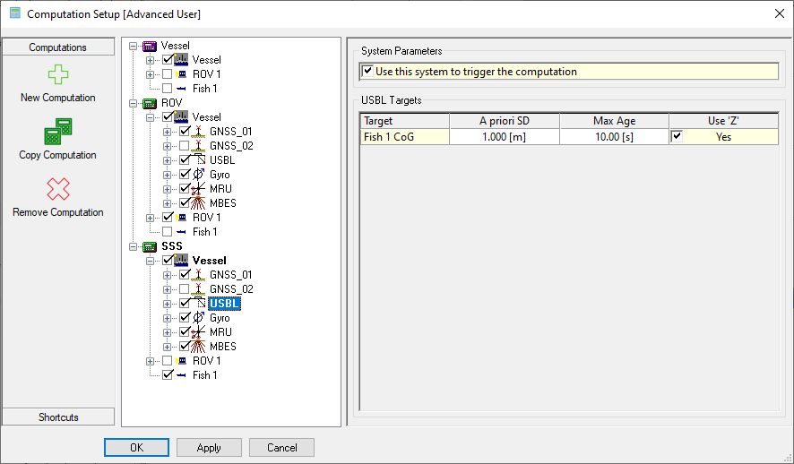Click the MBES icon under ROV Vessel
Screen dimensions: 794x464
point(199,203)
